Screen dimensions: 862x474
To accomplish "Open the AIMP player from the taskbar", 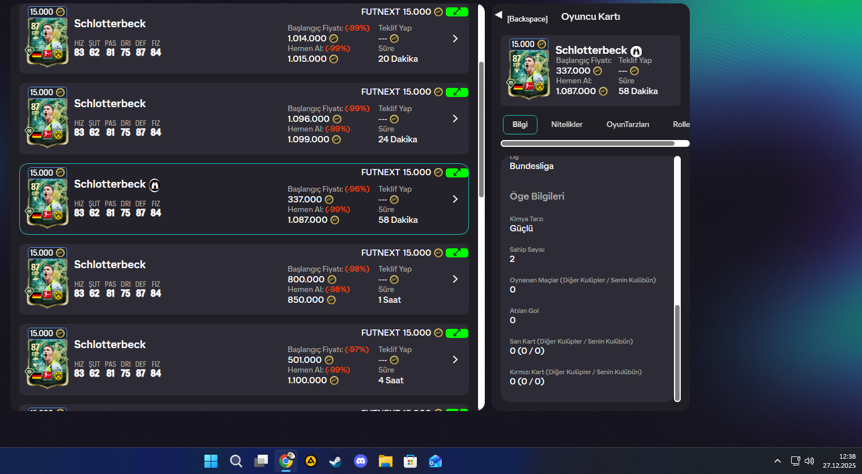I will click(311, 461).
